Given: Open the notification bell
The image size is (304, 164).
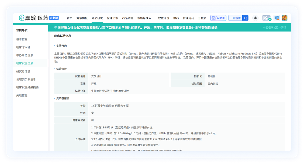Looking at the screenshot, I should [255, 18].
